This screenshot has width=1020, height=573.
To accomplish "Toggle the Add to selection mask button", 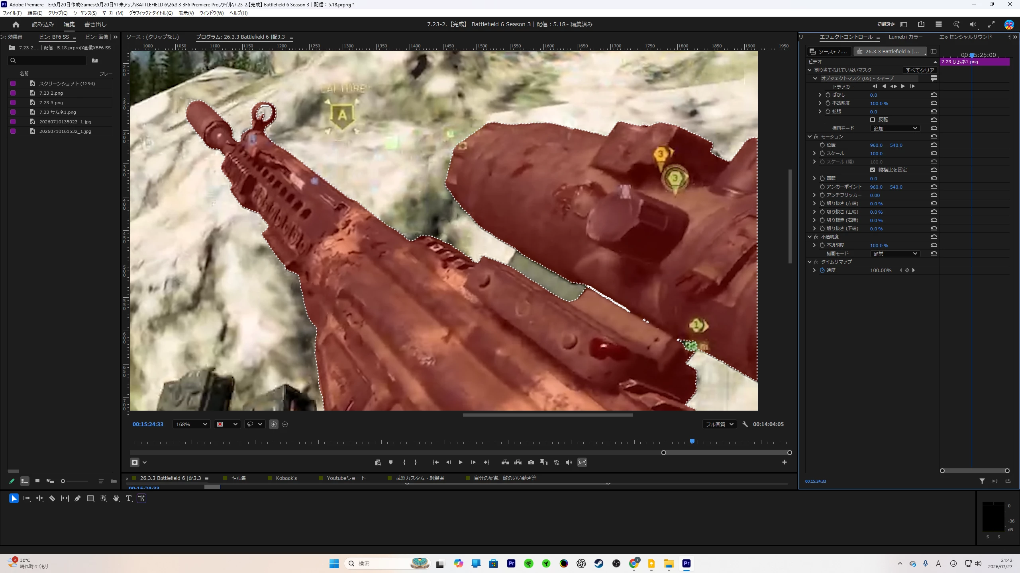I will pyautogui.click(x=274, y=424).
